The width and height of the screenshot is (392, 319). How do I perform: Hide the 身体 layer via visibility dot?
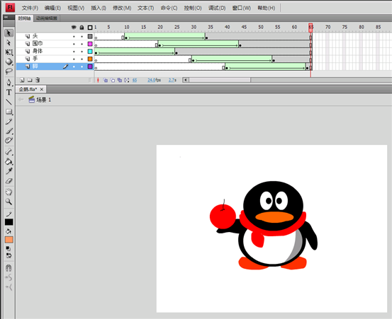pyautogui.click(x=74, y=52)
